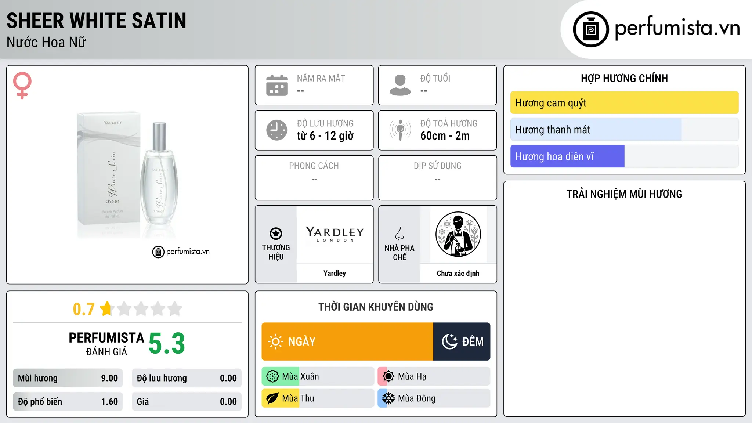Select the Hương cam quýt accord bar
Screen dimensions: 752x423
(x=625, y=103)
